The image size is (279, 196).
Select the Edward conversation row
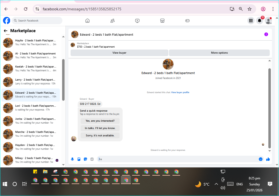31,95
